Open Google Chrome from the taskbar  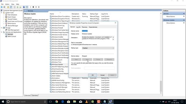tap(56, 101)
